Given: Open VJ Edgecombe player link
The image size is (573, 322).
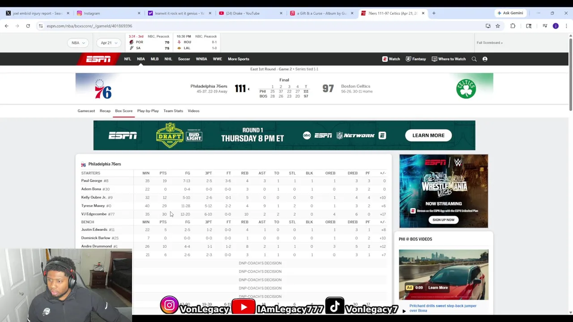Looking at the screenshot, I should (x=94, y=214).
